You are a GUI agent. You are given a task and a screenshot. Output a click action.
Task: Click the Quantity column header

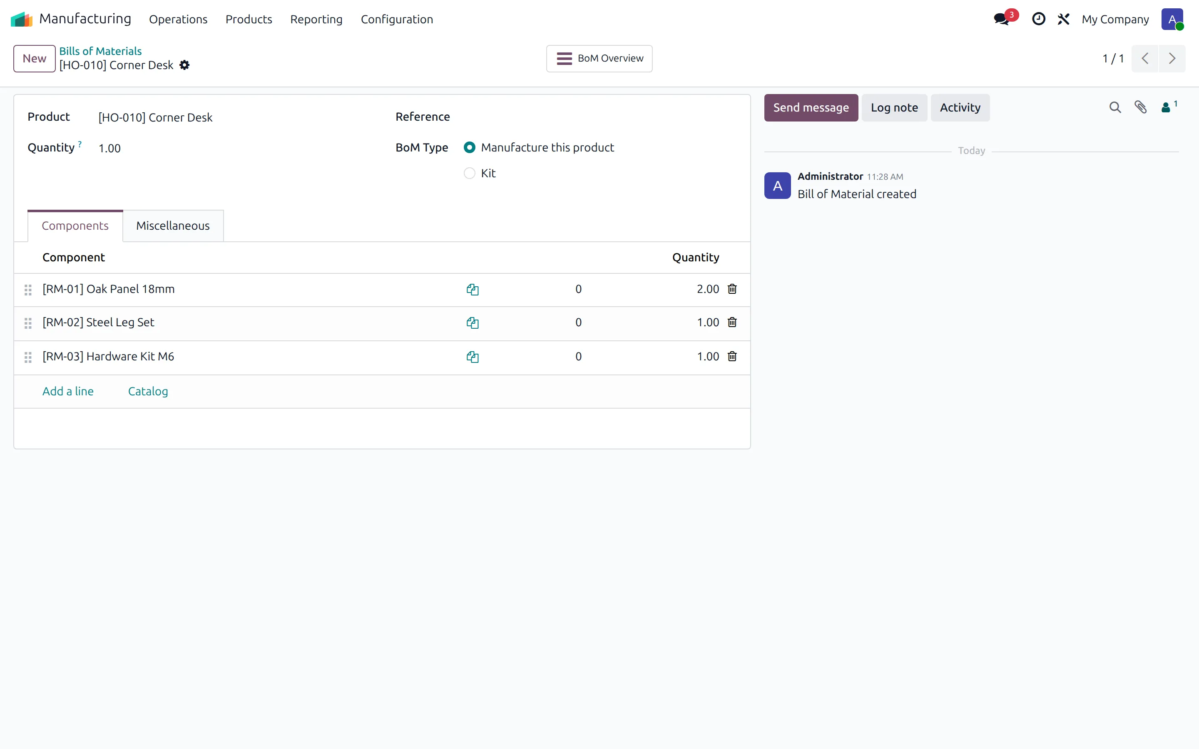pyautogui.click(x=695, y=257)
